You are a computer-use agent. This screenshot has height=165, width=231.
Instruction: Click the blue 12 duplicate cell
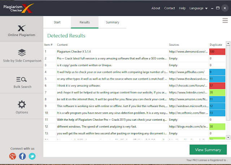click(217, 106)
